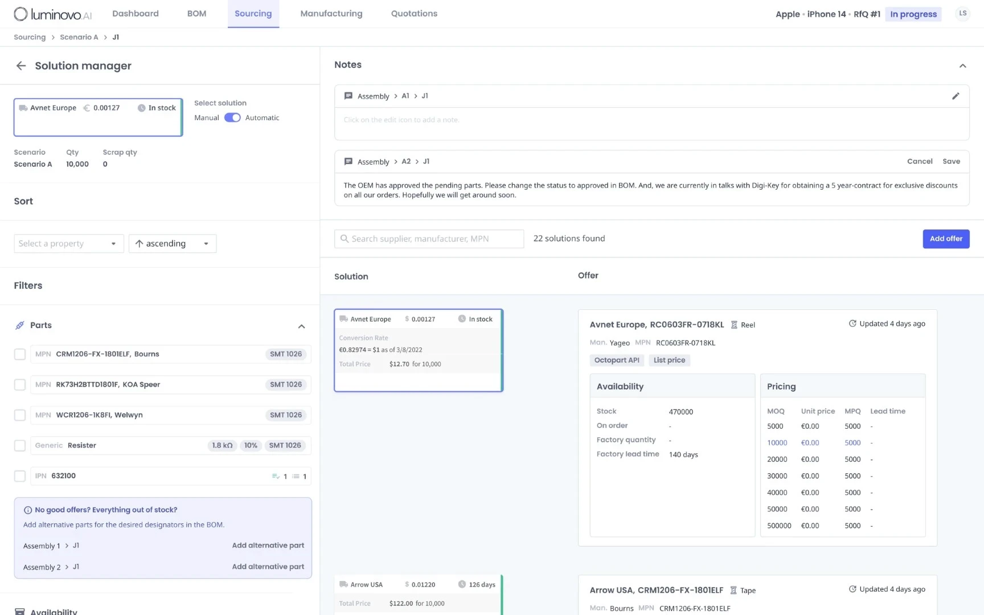Open the Select a property dropdown
The height and width of the screenshot is (615, 984).
[x=69, y=244]
